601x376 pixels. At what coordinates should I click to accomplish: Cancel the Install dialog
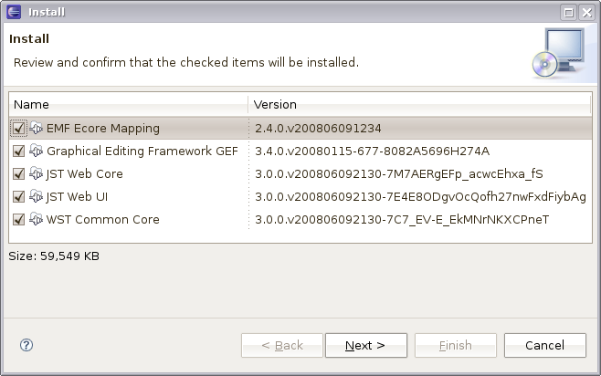[x=544, y=346]
